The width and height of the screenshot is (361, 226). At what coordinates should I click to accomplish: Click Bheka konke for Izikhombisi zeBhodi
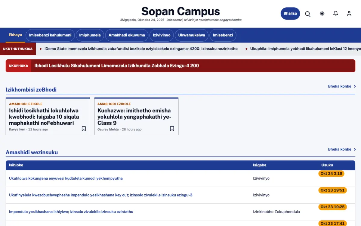click(342, 86)
